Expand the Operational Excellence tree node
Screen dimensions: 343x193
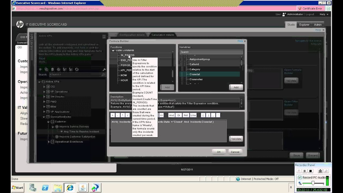click(x=49, y=142)
